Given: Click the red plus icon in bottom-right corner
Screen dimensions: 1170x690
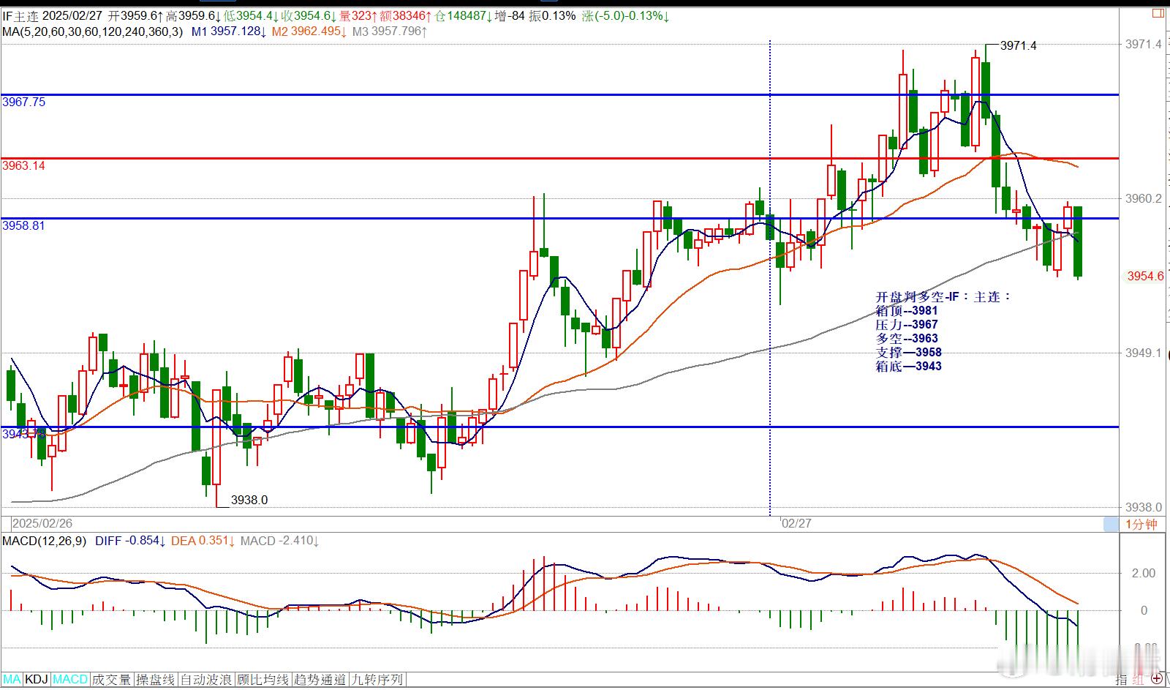Looking at the screenshot, I should pos(1156,679).
